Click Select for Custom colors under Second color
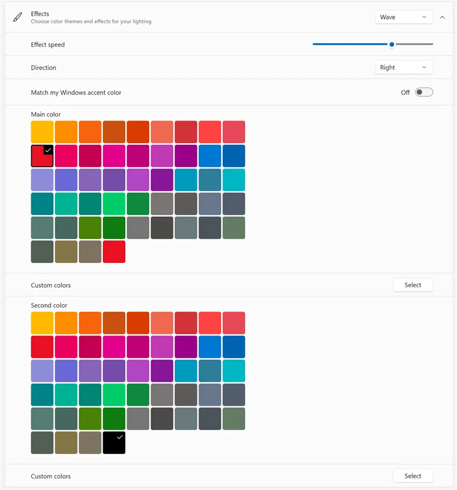 (x=412, y=476)
